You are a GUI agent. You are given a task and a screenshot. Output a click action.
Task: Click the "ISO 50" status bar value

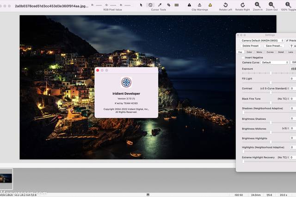pyautogui.click(x=239, y=195)
